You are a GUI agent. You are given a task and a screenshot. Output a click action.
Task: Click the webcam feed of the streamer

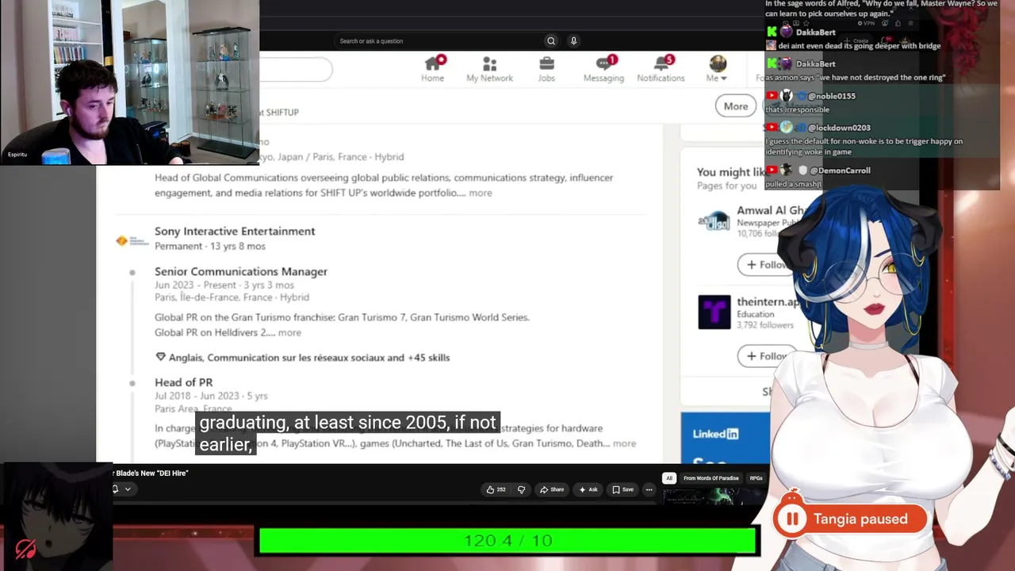coord(129,82)
